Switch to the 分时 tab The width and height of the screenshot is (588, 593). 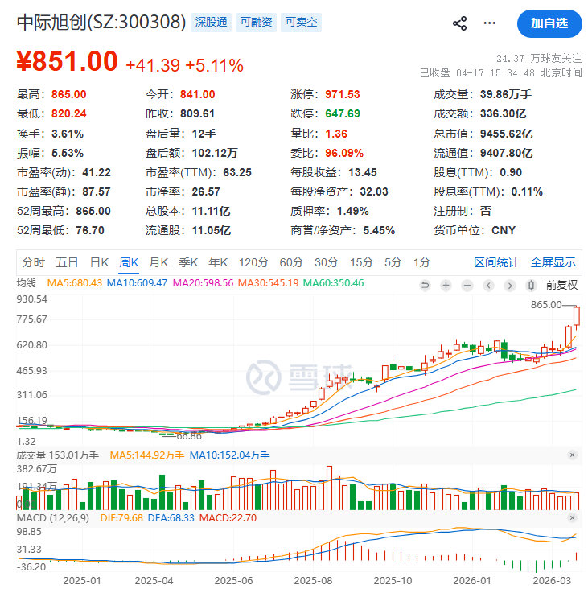click(33, 262)
